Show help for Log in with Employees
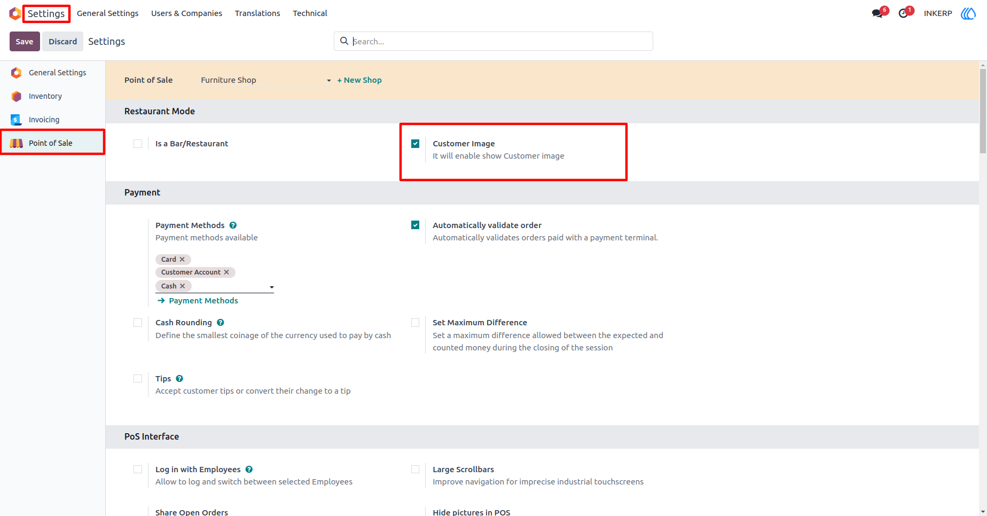 [x=249, y=470]
